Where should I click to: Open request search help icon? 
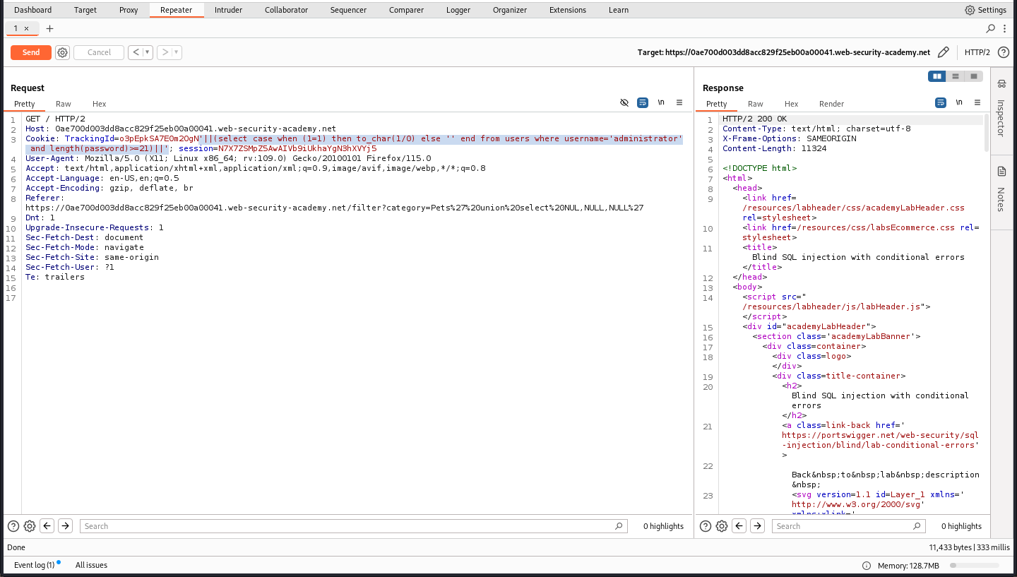[13, 526]
